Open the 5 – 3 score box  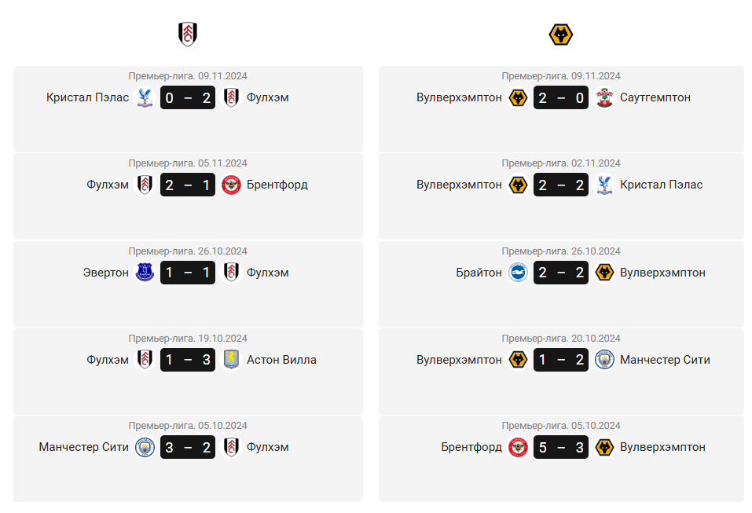[x=561, y=447]
